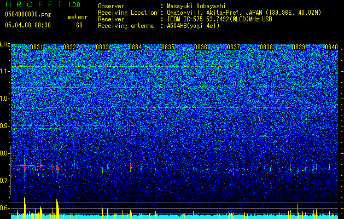Screen dimensions: 344x219
Task: Click the 0834 time marker
Action: [135, 47]
